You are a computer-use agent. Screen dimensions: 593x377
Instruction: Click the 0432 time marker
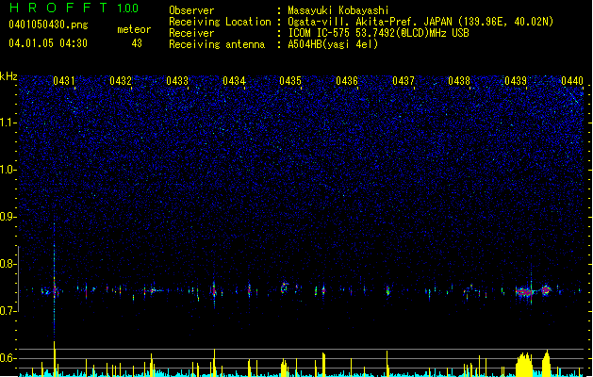(x=121, y=80)
